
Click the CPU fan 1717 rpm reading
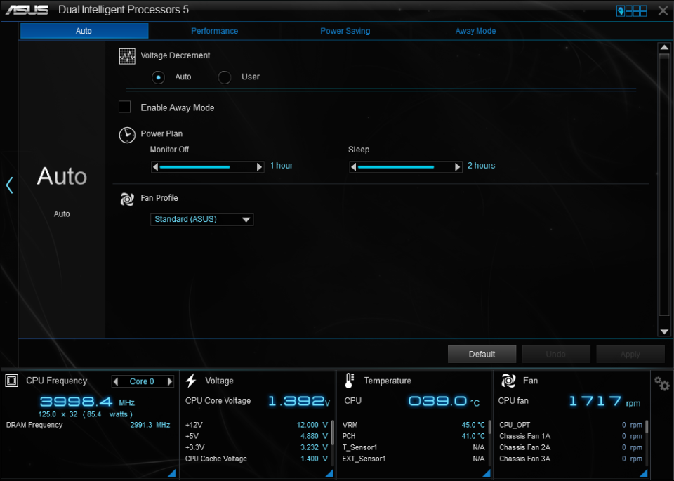pos(604,402)
